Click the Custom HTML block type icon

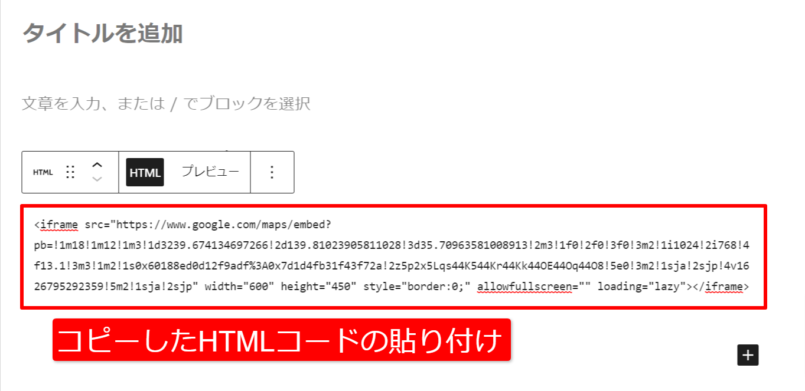point(43,172)
